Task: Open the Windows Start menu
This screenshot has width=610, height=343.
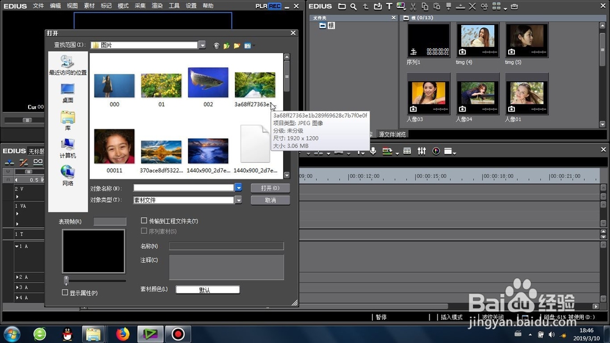Action: pyautogui.click(x=12, y=334)
